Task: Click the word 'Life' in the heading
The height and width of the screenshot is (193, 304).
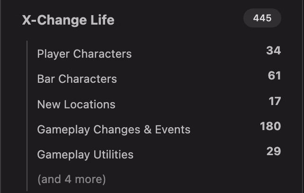Action: click(x=102, y=20)
